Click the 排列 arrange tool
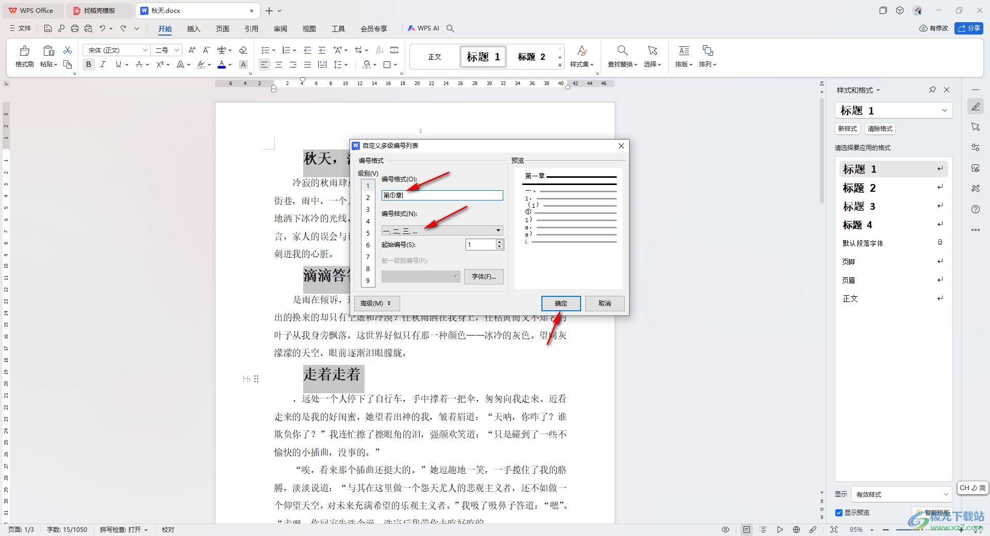This screenshot has height=536, width=990. (707, 56)
